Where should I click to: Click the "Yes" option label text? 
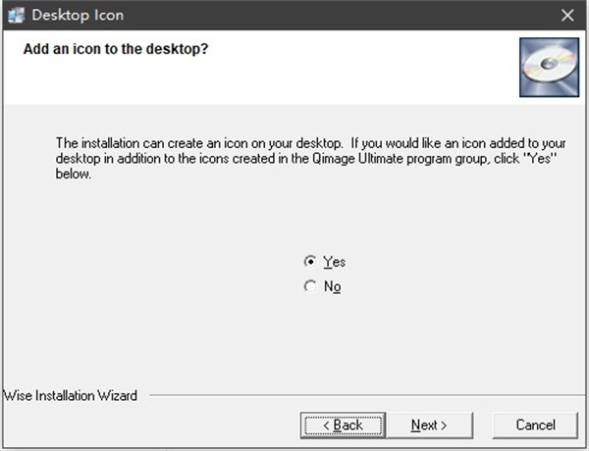coord(334,262)
